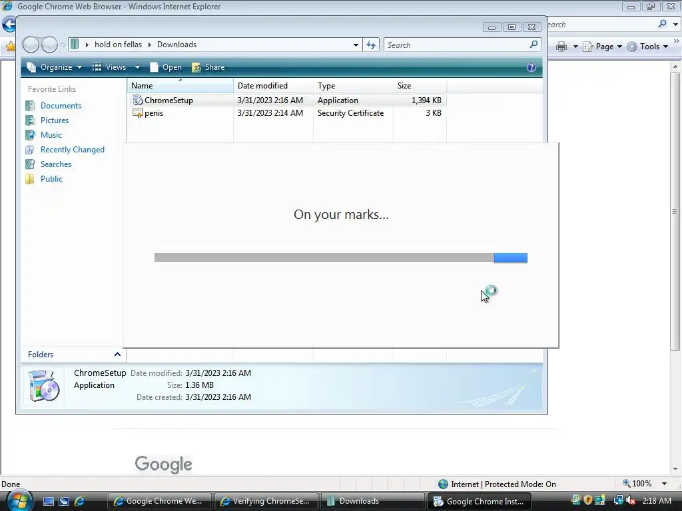This screenshot has width=682, height=511.
Task: Click the '1,394 KB' size cell
Action: click(426, 100)
